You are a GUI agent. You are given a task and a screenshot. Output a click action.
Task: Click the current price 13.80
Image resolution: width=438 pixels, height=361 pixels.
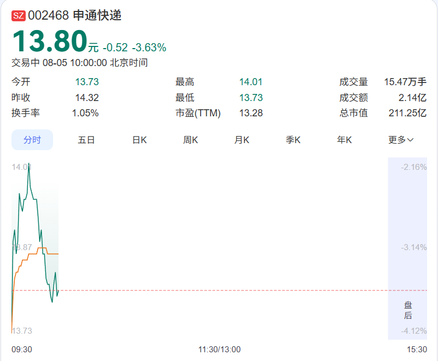coord(50,42)
